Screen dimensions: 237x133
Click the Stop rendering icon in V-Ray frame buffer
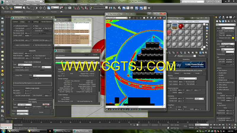point(160,18)
